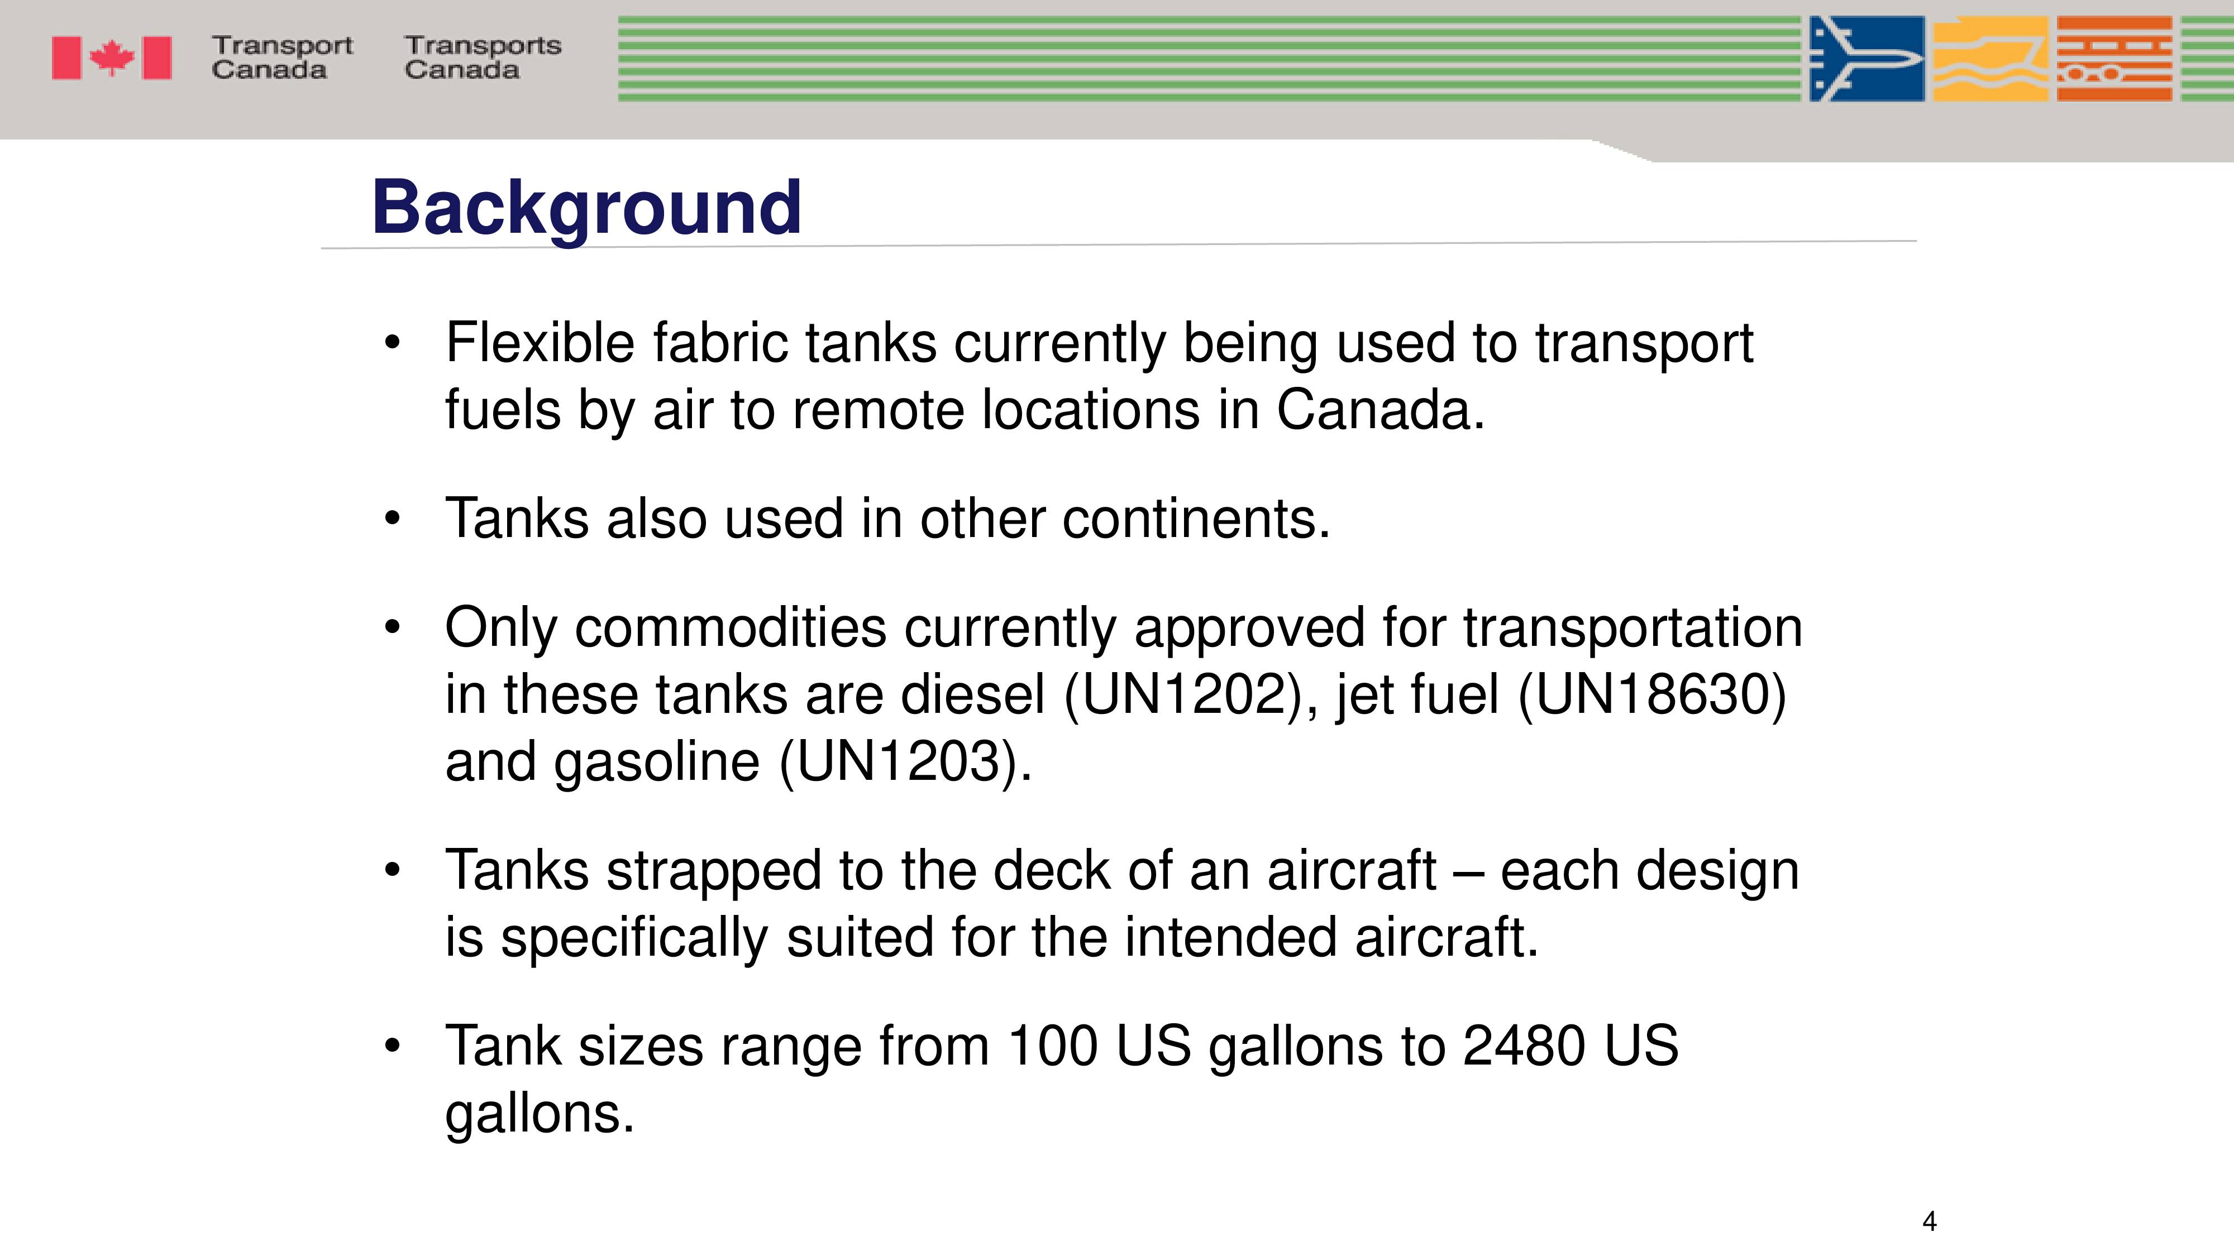This screenshot has height=1256, width=2234.
Task: Click the green striped header banner
Action: 1209,59
